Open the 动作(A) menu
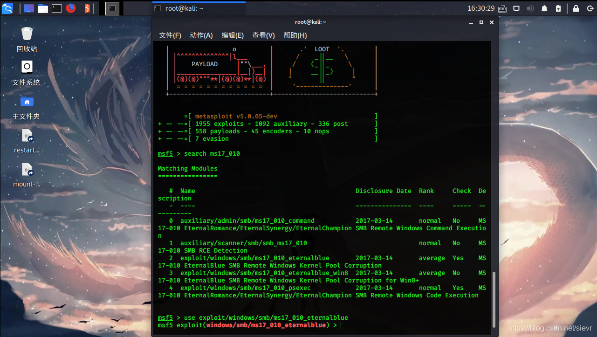Viewport: 597px width, 337px height. click(x=201, y=35)
